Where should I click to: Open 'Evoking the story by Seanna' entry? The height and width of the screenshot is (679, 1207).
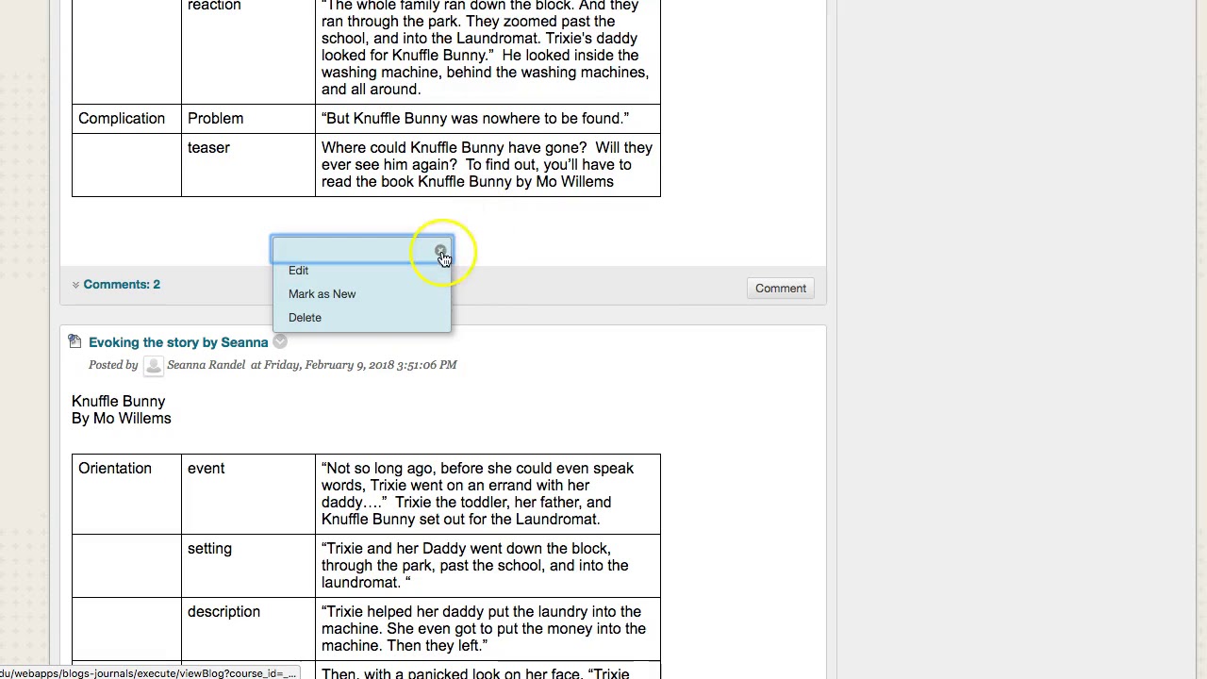pos(178,342)
